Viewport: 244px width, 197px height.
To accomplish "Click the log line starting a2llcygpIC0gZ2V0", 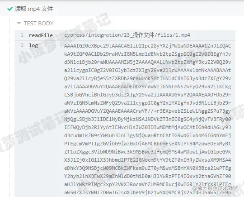I will (x=147, y=70).
